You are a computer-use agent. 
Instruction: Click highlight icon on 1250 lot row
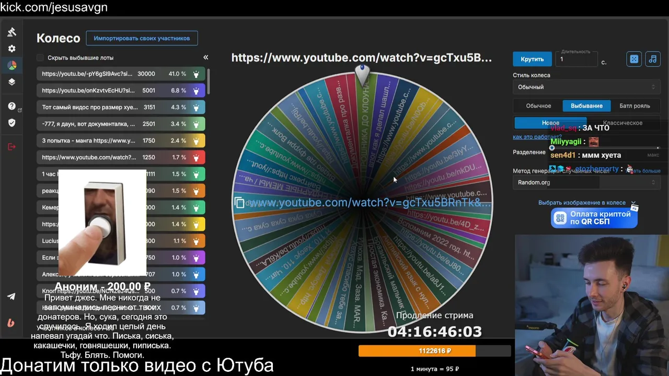pyautogui.click(x=196, y=158)
